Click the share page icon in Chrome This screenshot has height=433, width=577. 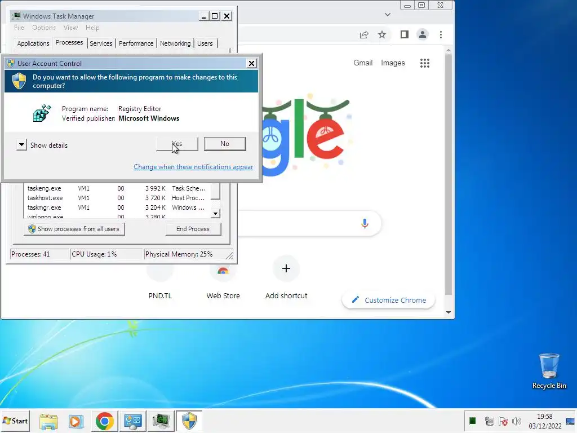[x=364, y=34]
